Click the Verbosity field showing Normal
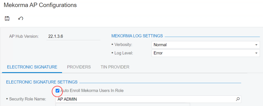This screenshot has height=106, width=263. 203,45
